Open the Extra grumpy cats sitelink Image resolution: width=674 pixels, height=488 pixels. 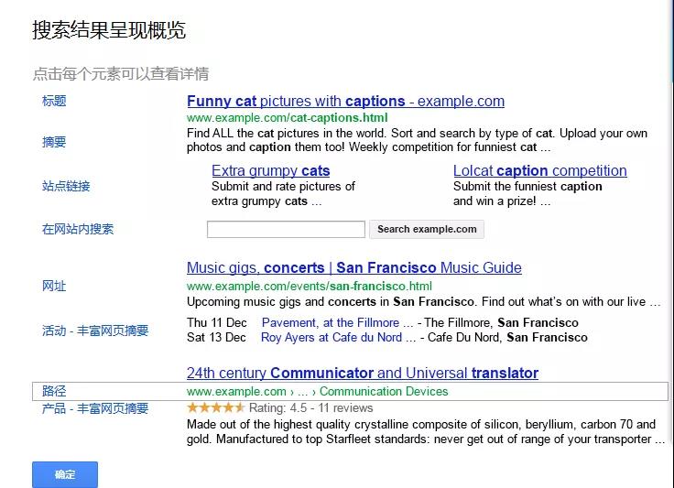coord(271,170)
